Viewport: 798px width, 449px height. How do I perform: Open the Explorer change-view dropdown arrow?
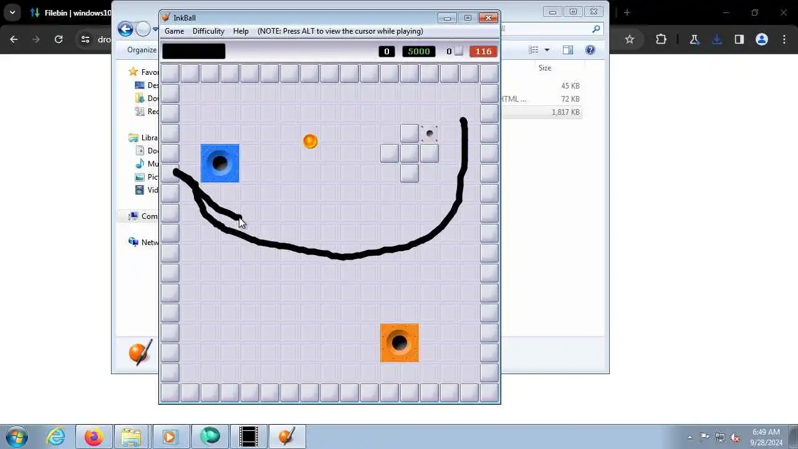(547, 50)
